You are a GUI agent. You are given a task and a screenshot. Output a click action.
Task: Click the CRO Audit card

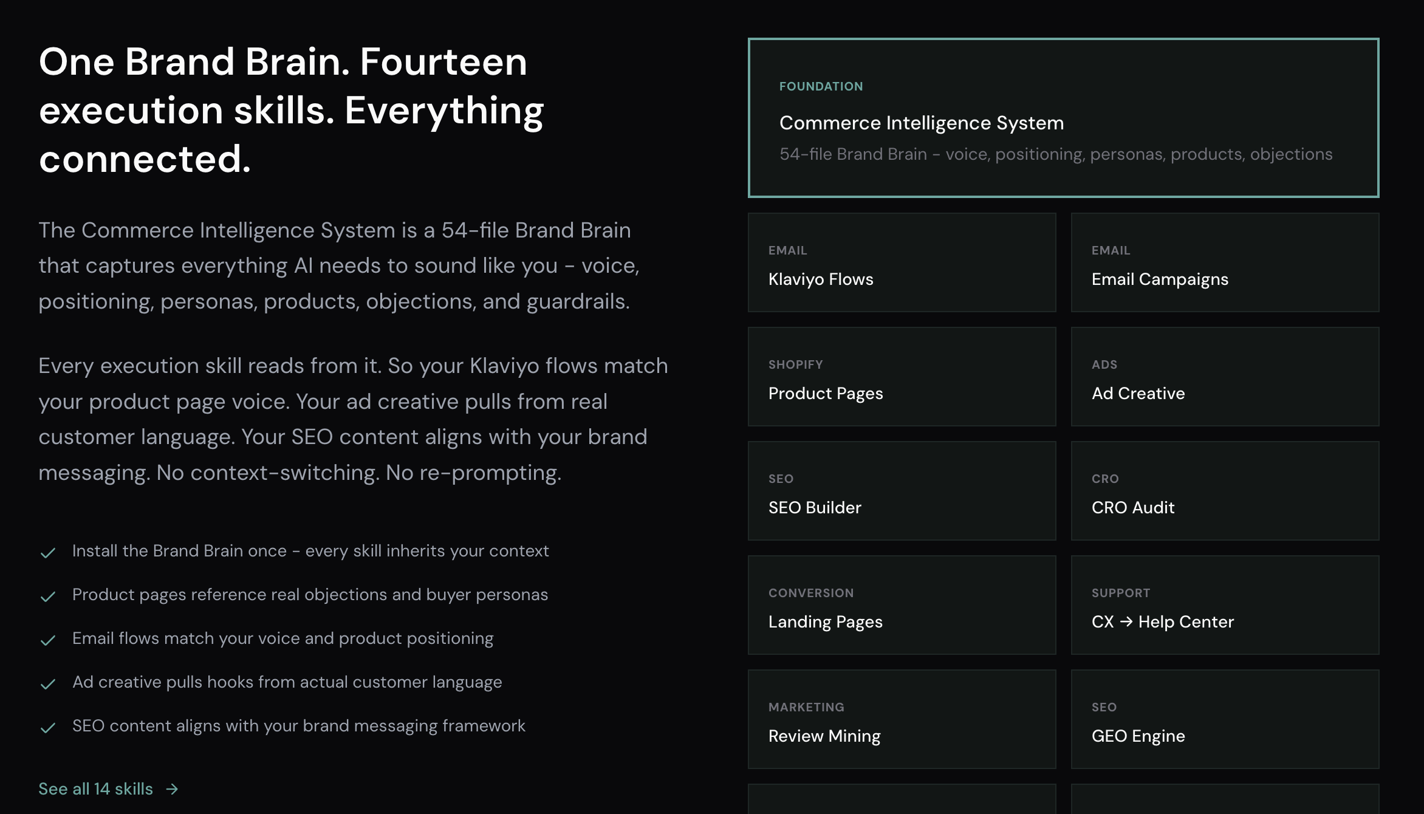[1225, 491]
